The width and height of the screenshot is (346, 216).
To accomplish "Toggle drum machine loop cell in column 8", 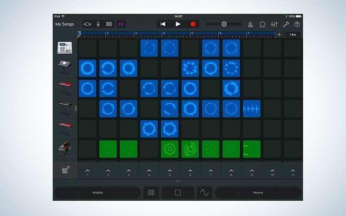I will pos(231,48).
